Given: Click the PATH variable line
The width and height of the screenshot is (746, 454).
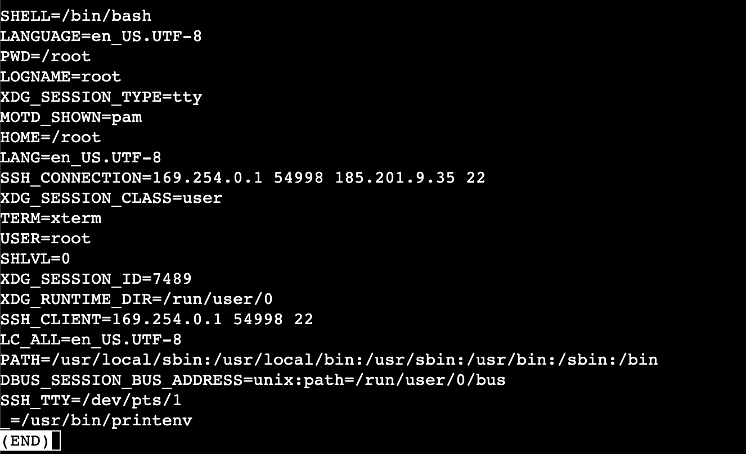Looking at the screenshot, I should tap(329, 360).
